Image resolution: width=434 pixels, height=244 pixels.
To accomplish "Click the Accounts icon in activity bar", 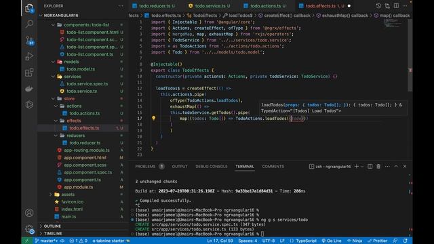I will click(29, 213).
